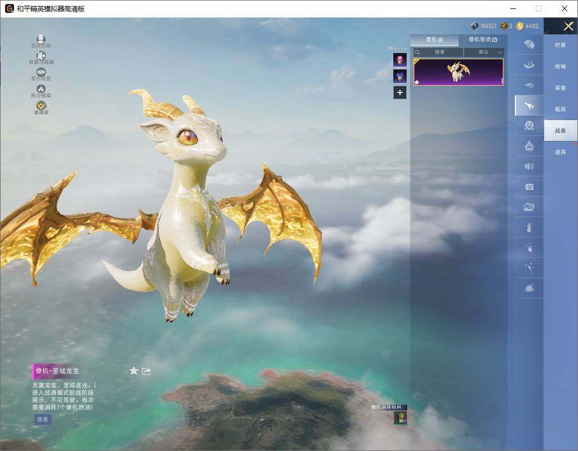Select the blue preset slot thumbnail

coord(400,76)
